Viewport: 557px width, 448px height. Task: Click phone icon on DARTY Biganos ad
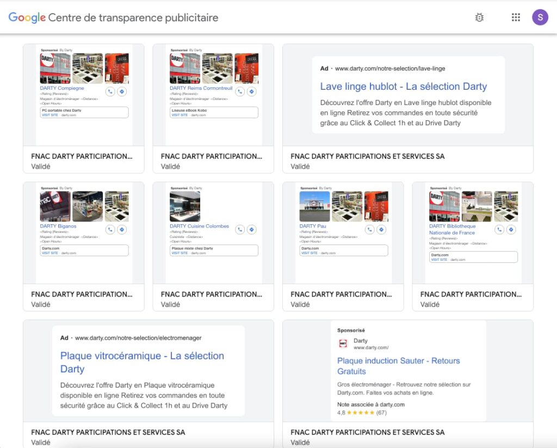[110, 230]
